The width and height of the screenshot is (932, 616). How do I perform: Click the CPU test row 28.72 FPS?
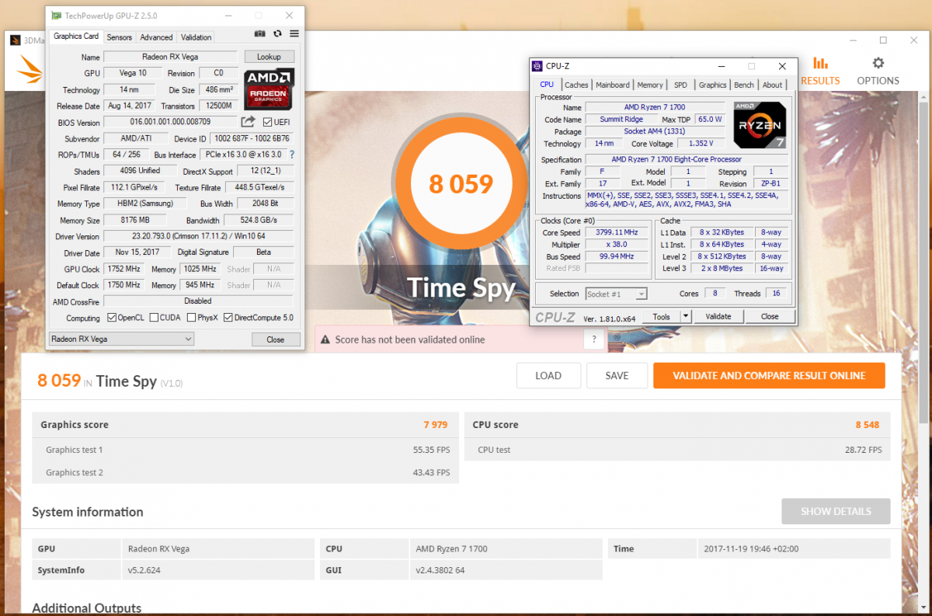coord(677,450)
